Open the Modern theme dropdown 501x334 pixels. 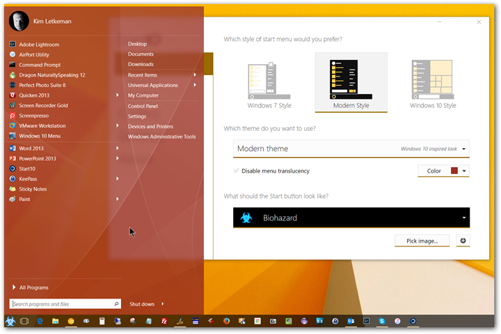pyautogui.click(x=351, y=149)
